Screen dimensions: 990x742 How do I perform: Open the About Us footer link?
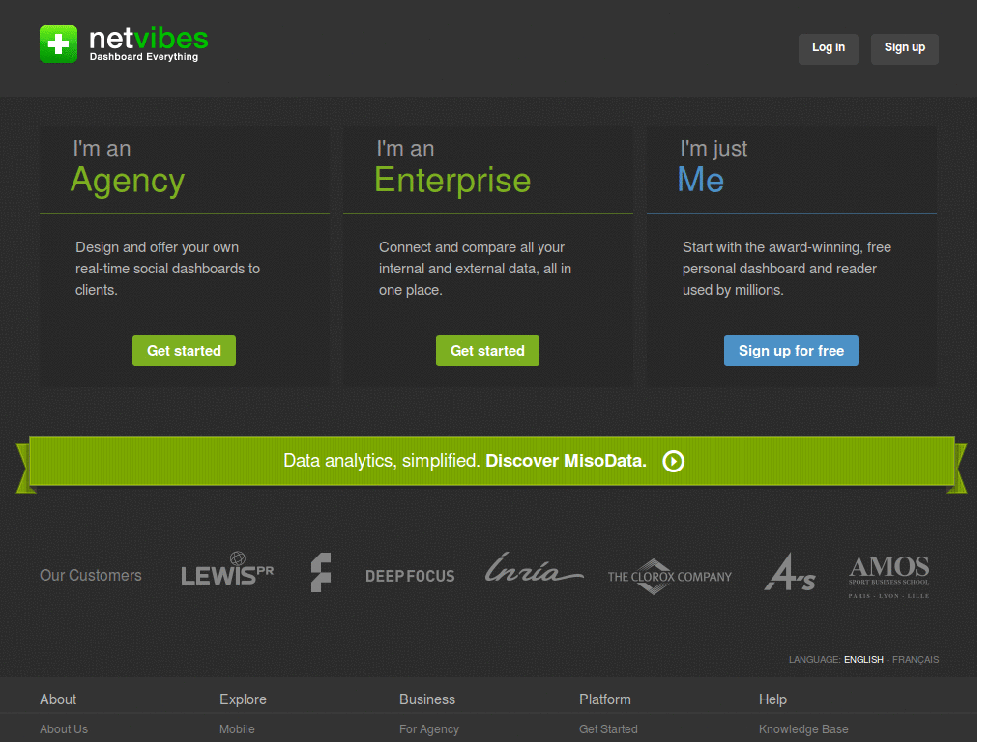point(64,728)
